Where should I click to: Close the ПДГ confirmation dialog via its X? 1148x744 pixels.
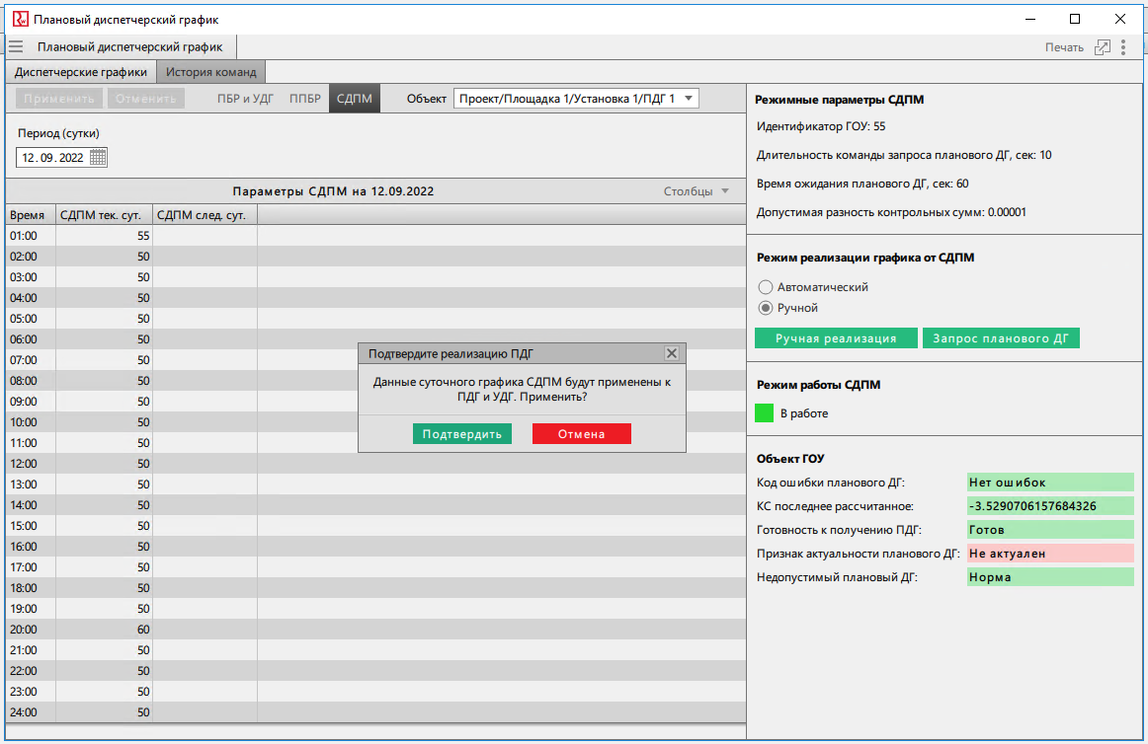(671, 352)
